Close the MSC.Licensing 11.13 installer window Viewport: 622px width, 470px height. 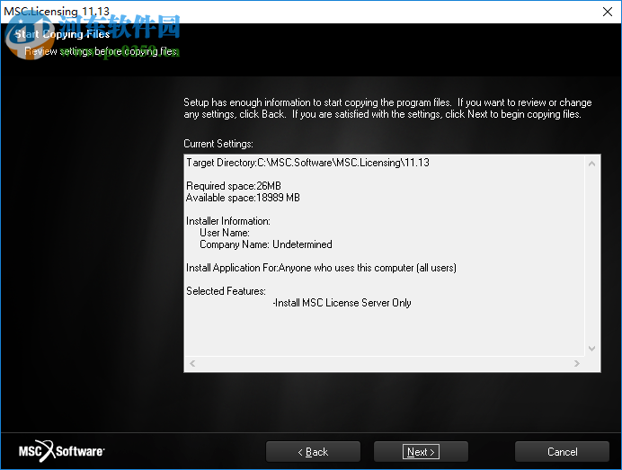608,12
